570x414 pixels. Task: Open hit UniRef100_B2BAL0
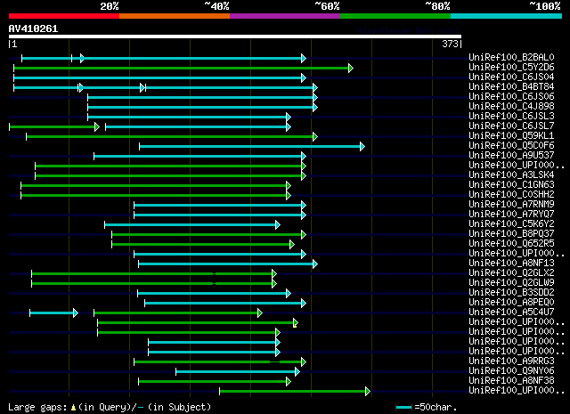pos(511,58)
